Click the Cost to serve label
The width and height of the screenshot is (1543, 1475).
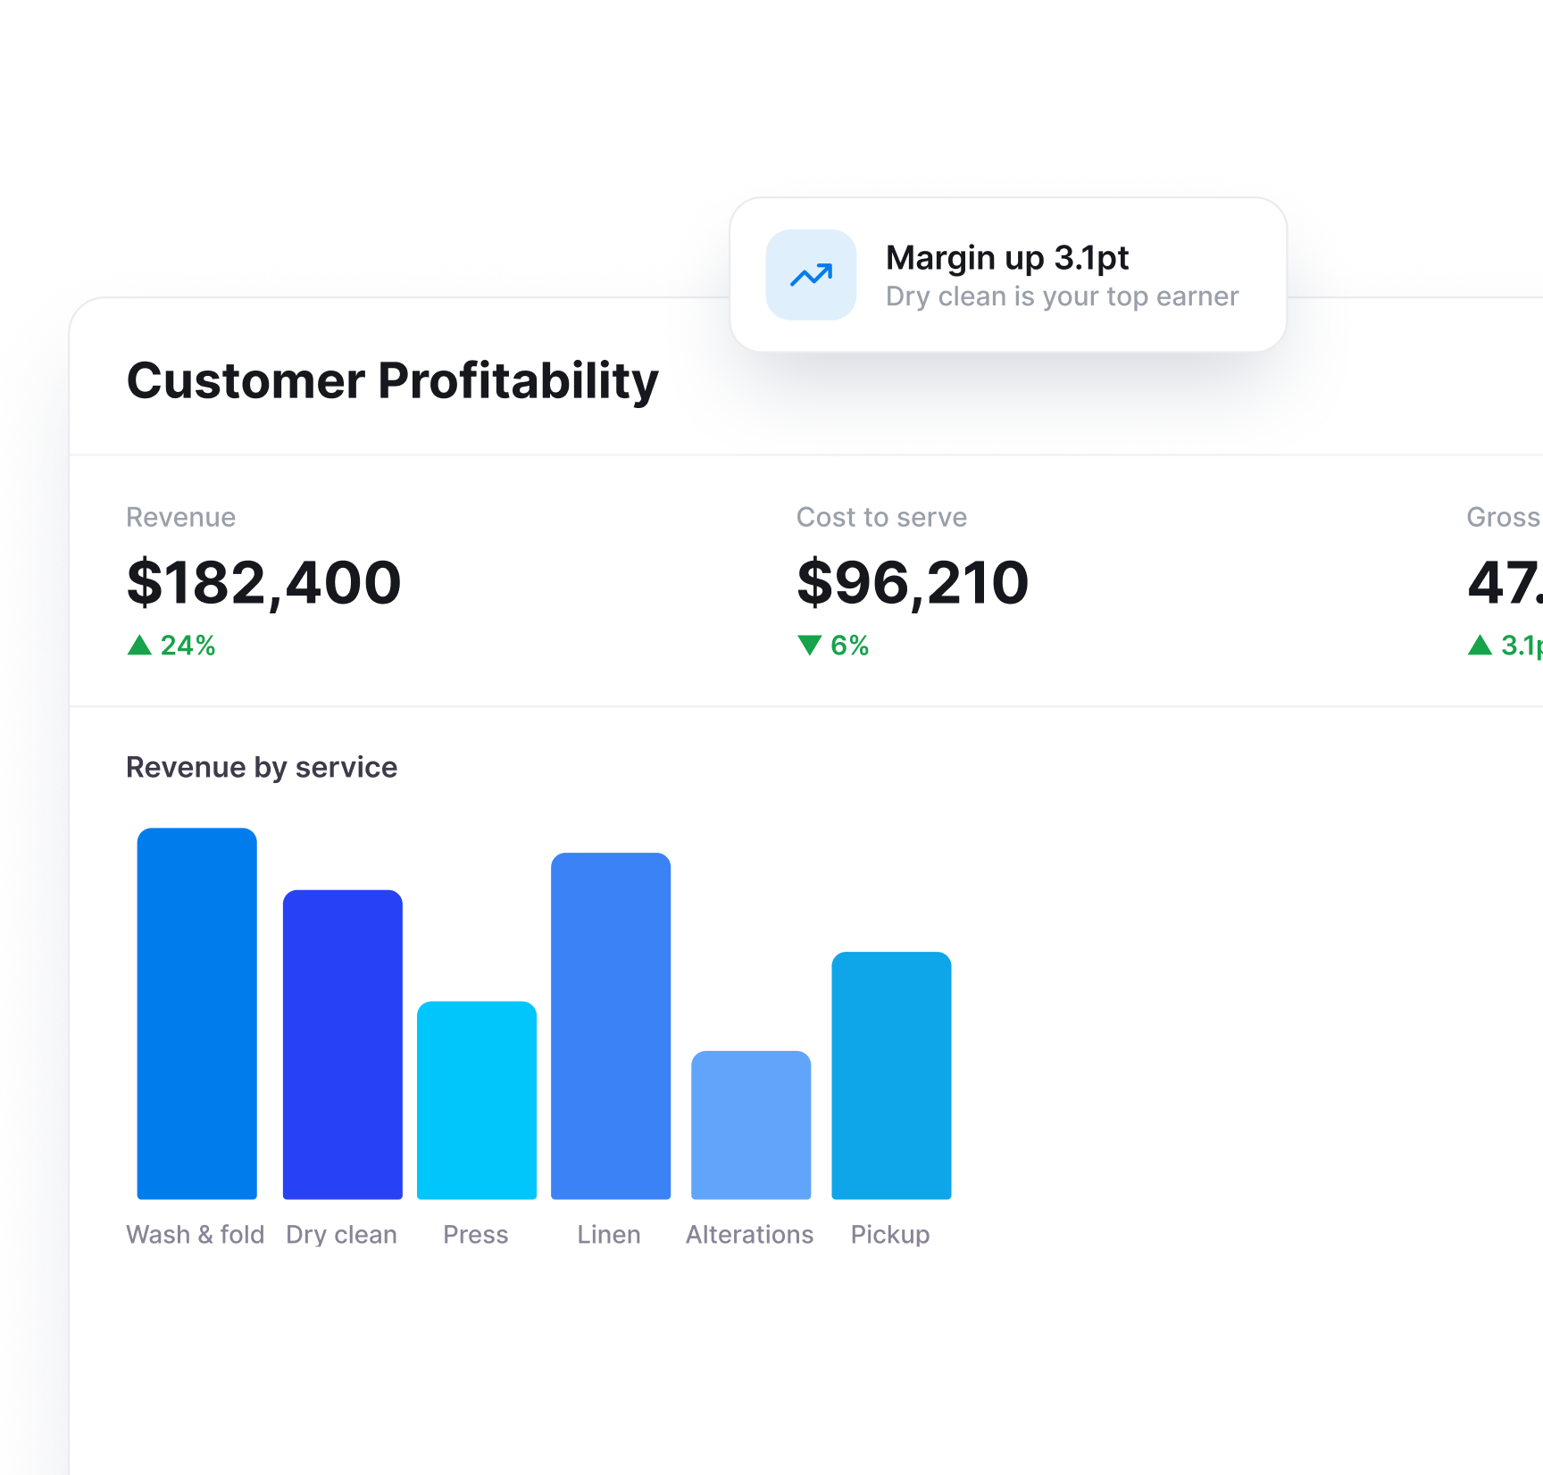coord(881,517)
